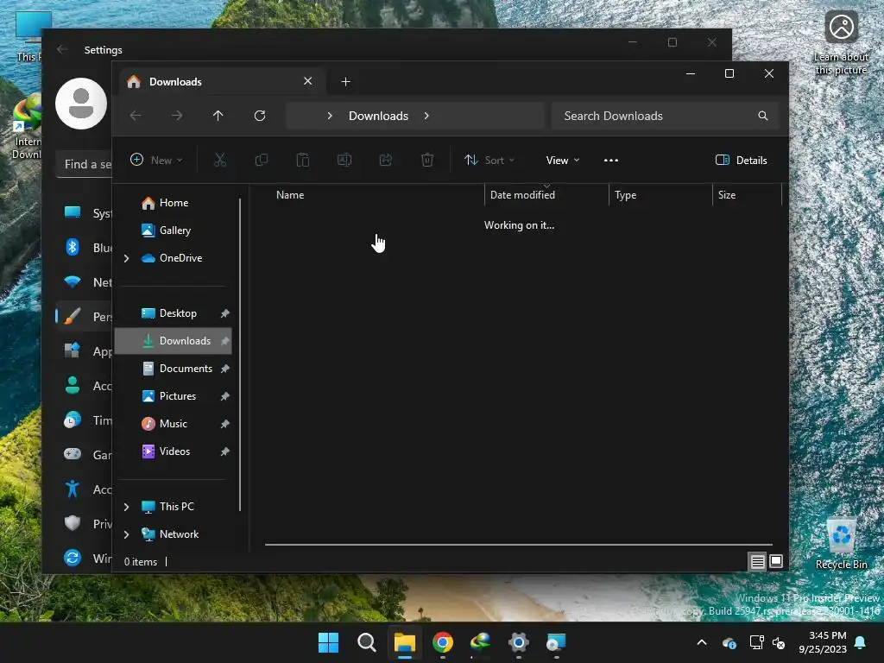This screenshot has height=663, width=884.
Task: Click chevron after Downloads in address bar
Action: [x=426, y=116]
